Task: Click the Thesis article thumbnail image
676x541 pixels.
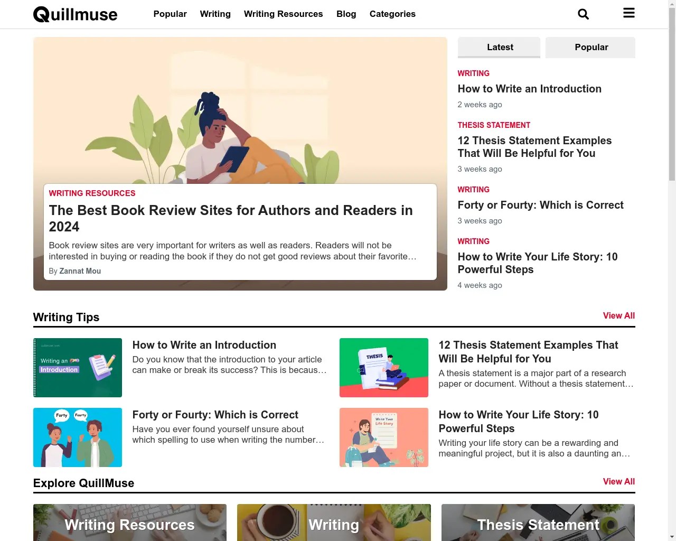Action: (384, 367)
